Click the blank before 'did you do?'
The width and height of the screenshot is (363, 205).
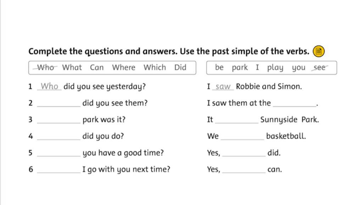coord(58,137)
